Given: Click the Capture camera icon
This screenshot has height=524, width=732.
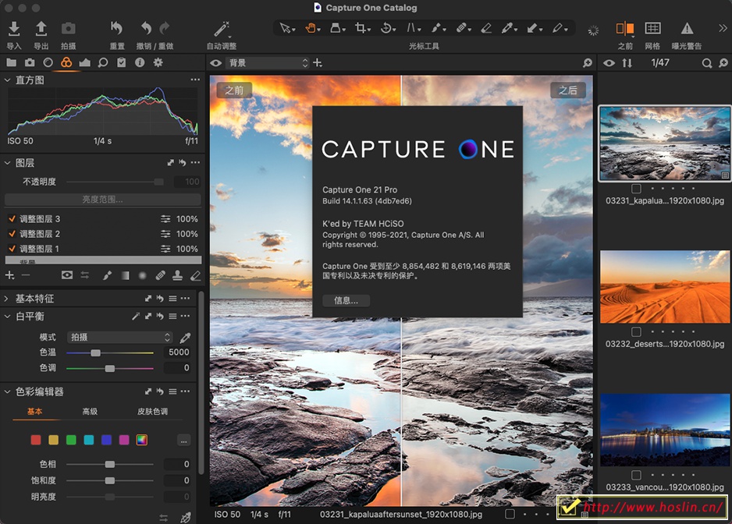Looking at the screenshot, I should (x=69, y=30).
